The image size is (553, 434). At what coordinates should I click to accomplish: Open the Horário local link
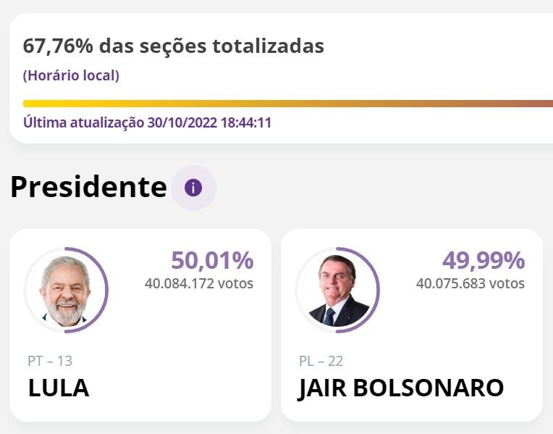71,75
